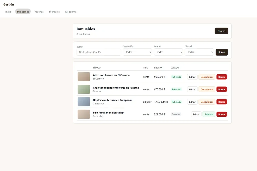Image resolution: width=257 pixels, height=171 pixels.
Task: Go to the Mensajes tab
Action: coord(54,12)
